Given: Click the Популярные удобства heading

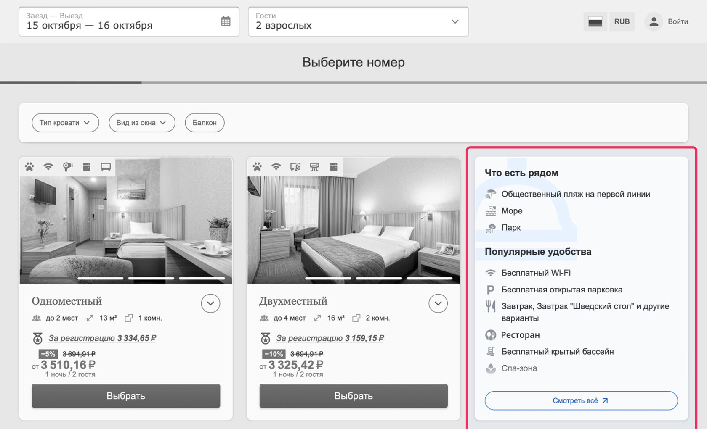Looking at the screenshot, I should 538,251.
